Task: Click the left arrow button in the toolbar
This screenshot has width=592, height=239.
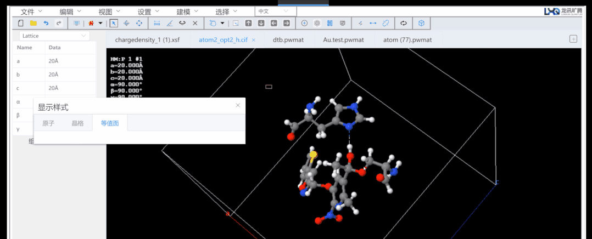Action: (x=273, y=24)
